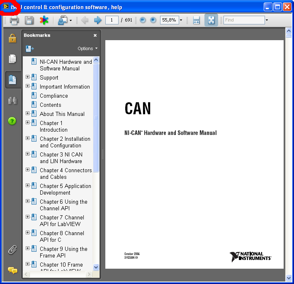Expand the Support bookmark
Image resolution: width=294 pixels, height=284 pixels.
tap(27, 77)
